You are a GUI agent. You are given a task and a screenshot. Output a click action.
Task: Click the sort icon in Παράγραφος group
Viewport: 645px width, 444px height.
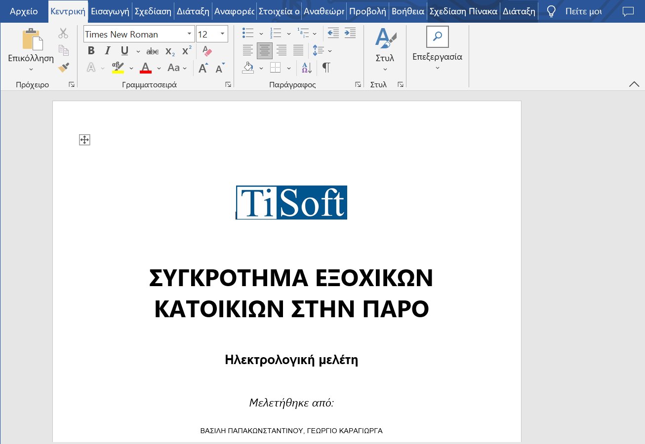(x=306, y=68)
